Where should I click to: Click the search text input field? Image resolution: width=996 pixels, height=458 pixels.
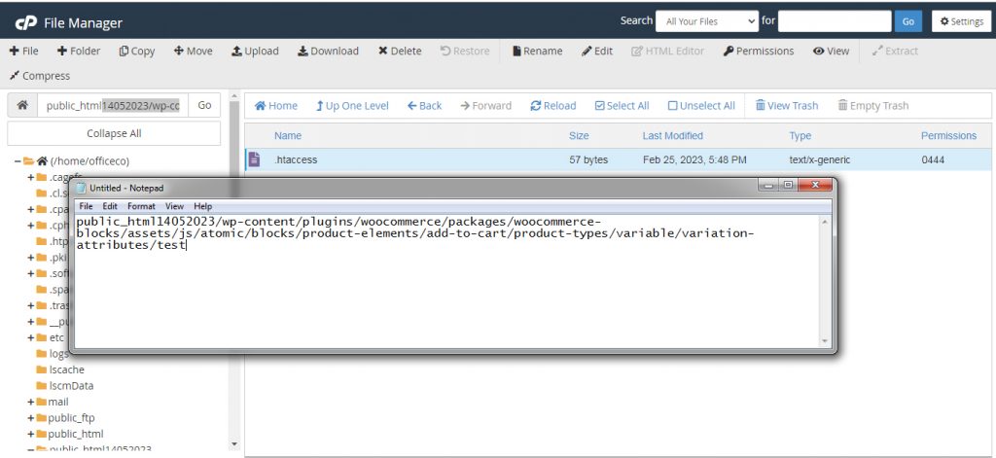tap(834, 21)
